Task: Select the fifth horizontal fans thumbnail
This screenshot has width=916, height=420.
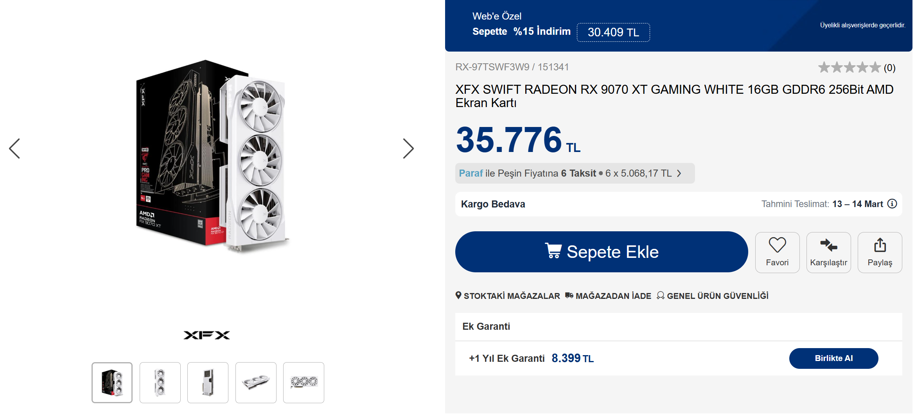Action: 304,382
